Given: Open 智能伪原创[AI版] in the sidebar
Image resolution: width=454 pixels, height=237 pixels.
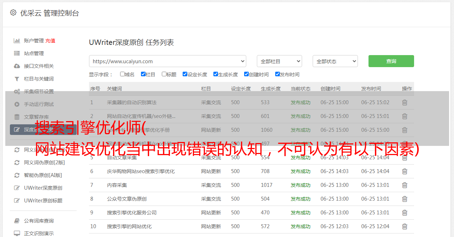Looking at the screenshot, I should (43, 175).
